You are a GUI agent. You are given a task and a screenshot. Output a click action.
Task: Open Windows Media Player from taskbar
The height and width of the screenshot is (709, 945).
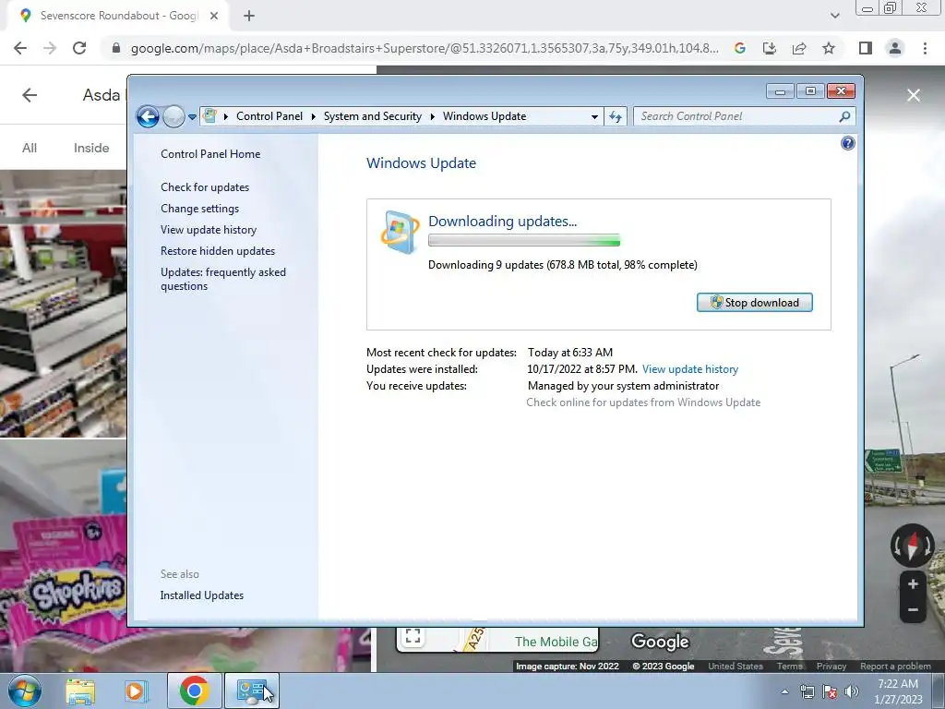pos(136,691)
